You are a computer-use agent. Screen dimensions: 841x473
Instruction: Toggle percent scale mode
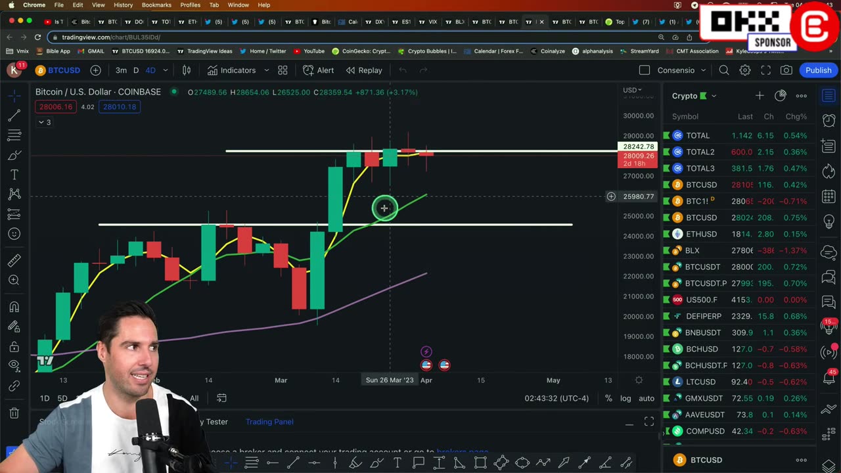click(608, 398)
